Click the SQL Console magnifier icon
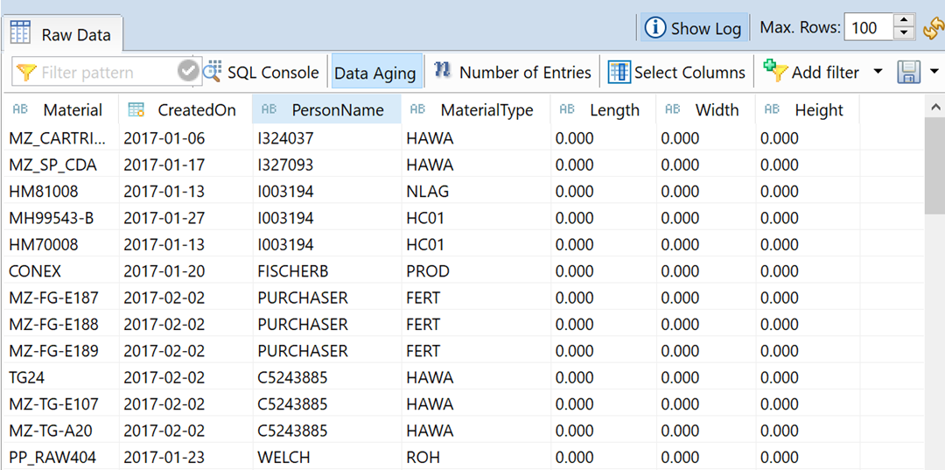 (x=212, y=73)
